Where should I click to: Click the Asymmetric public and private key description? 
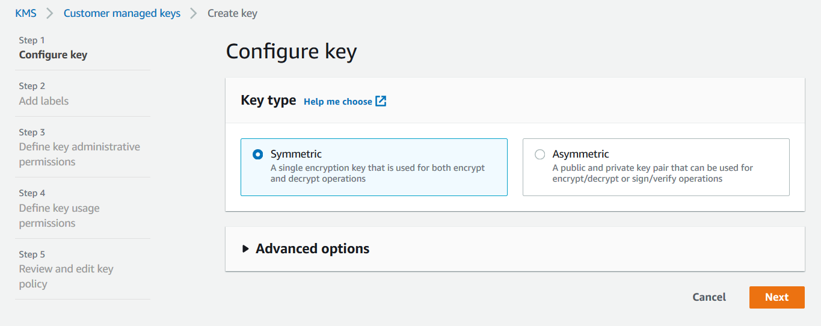[x=653, y=173]
